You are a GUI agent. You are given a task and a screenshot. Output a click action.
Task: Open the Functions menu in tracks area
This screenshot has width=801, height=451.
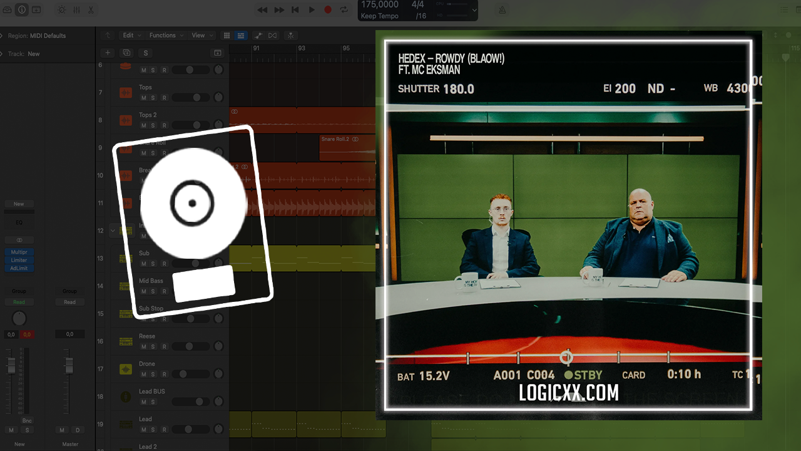coord(166,36)
